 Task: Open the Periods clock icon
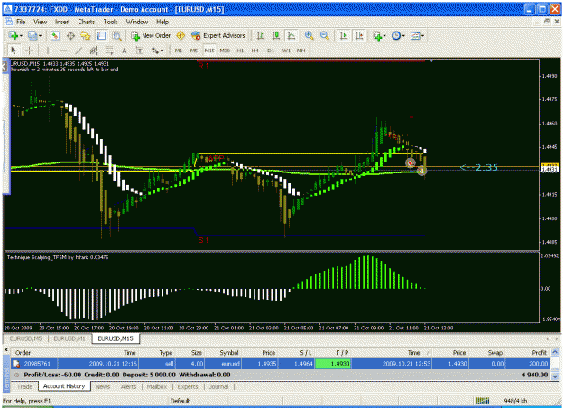tap(396, 35)
